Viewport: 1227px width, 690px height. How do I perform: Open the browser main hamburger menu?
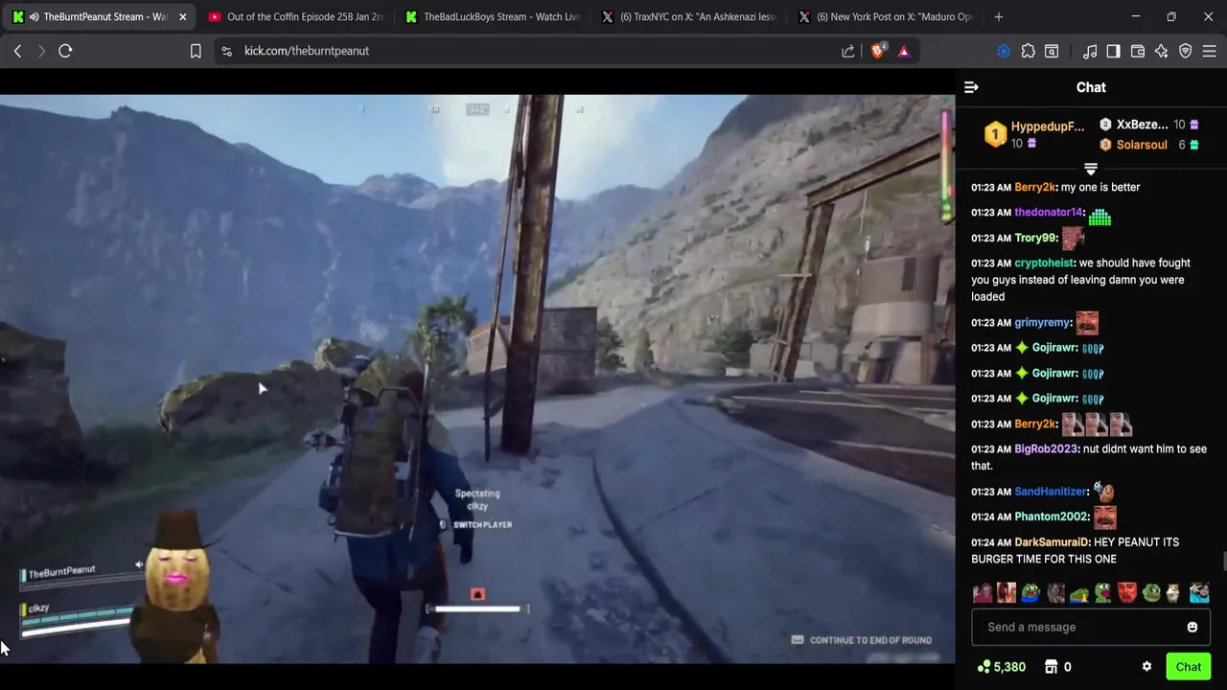click(1209, 51)
